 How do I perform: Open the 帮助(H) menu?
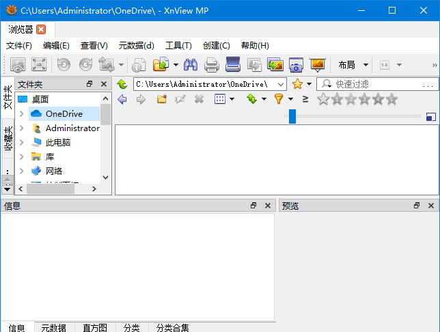pyautogui.click(x=255, y=46)
